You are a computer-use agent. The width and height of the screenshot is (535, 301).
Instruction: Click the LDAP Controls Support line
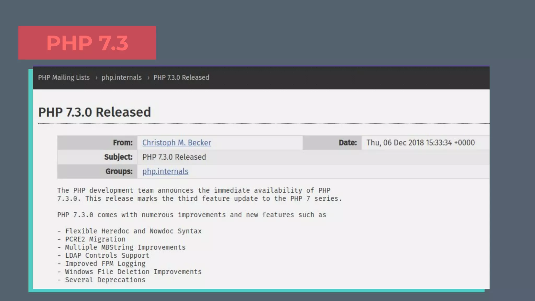pos(103,255)
